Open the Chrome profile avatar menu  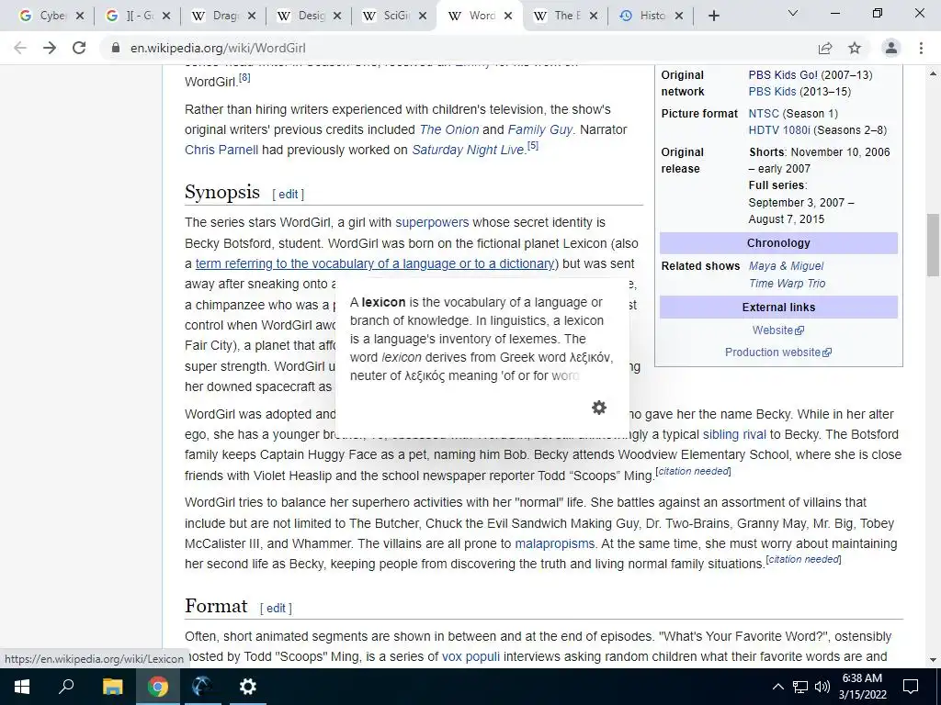coord(891,48)
